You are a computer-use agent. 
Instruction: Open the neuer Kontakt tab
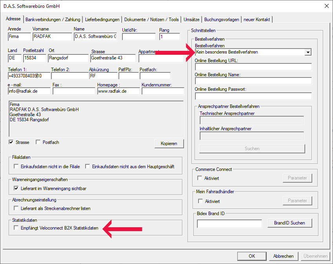[257, 20]
